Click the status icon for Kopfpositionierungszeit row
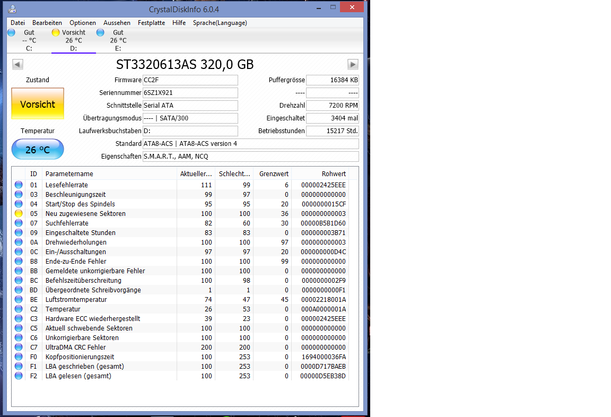This screenshot has height=417, width=611. click(x=19, y=357)
